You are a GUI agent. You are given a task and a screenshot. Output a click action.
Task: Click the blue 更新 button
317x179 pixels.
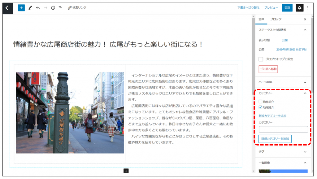coord(287,8)
